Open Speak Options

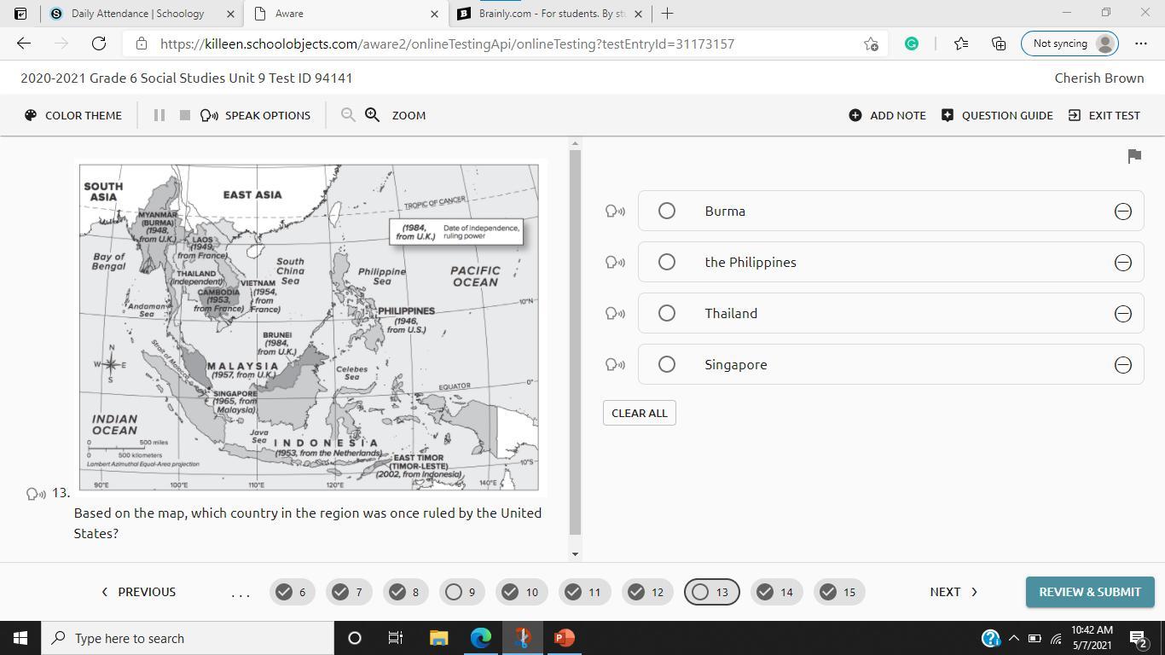click(256, 115)
